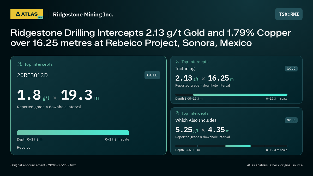
Task: Click the 2.13 g/t grade value
Action: pos(187,78)
